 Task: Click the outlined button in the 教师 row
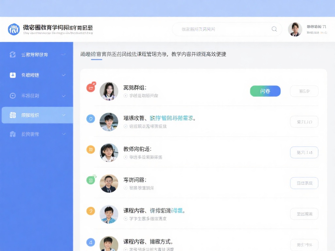[304, 152]
